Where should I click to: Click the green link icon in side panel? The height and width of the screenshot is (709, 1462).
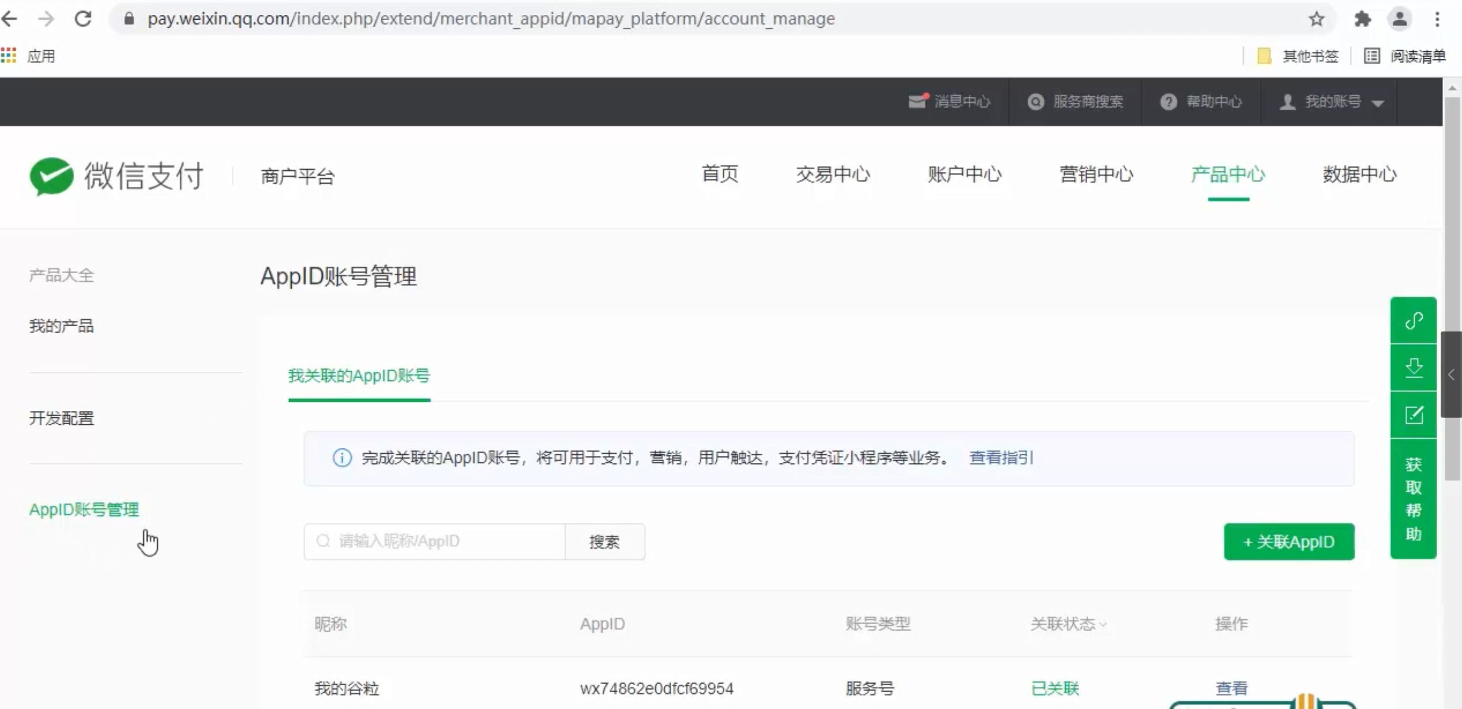[x=1414, y=320]
